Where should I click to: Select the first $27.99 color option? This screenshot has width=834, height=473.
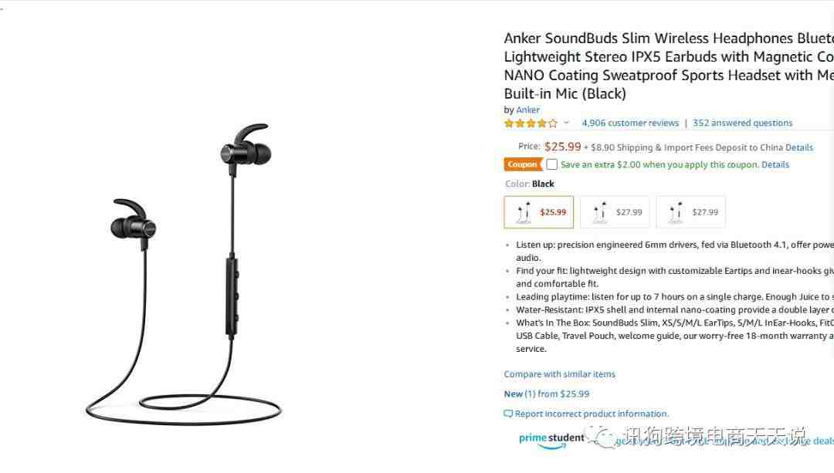coord(615,212)
